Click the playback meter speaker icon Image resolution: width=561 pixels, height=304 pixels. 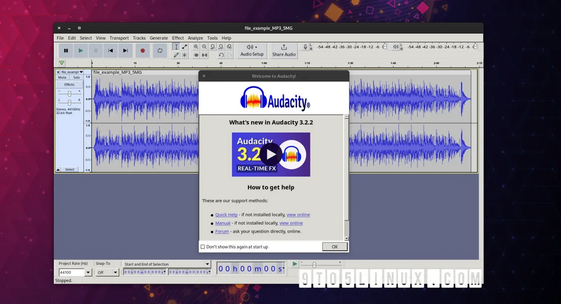click(395, 47)
